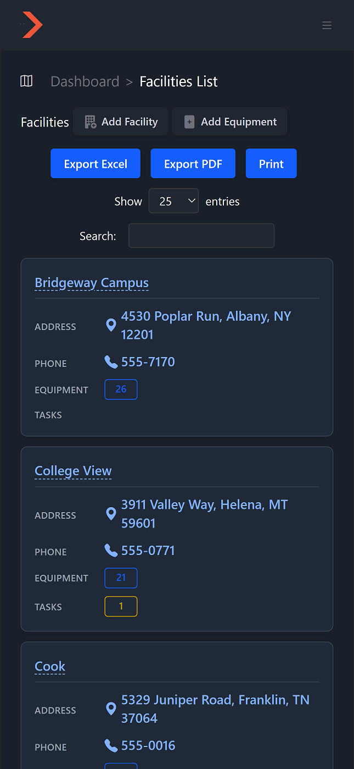Open the Bridgeway Campus facility
Screen dimensions: 354x769
[x=92, y=283]
